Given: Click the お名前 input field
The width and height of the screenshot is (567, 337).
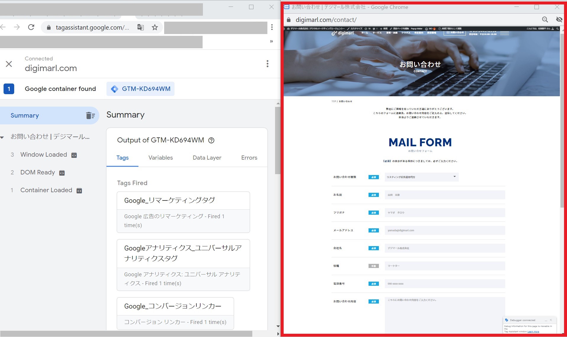Looking at the screenshot, I should [x=445, y=195].
